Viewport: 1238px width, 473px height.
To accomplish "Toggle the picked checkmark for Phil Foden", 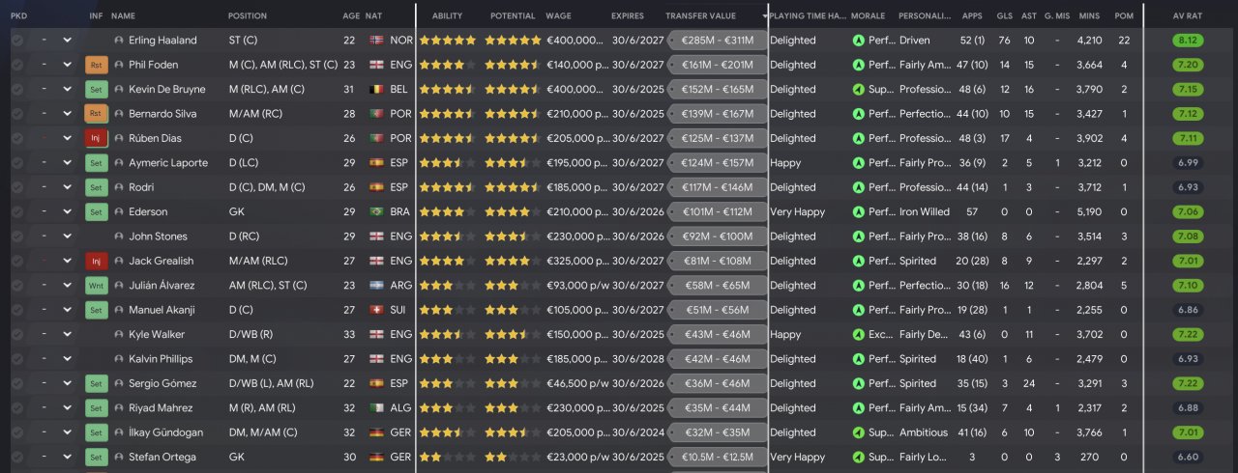I will click(17, 65).
